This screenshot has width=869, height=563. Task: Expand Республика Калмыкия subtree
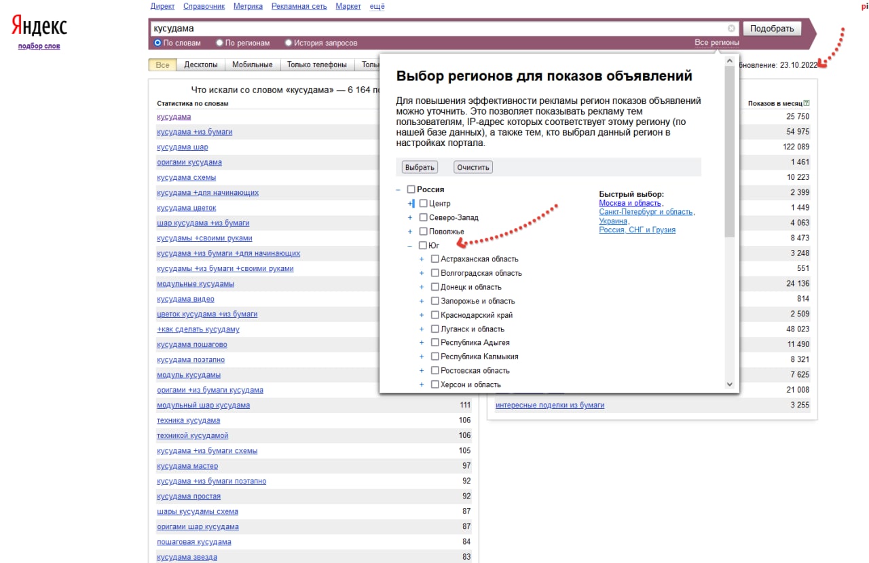coord(422,357)
